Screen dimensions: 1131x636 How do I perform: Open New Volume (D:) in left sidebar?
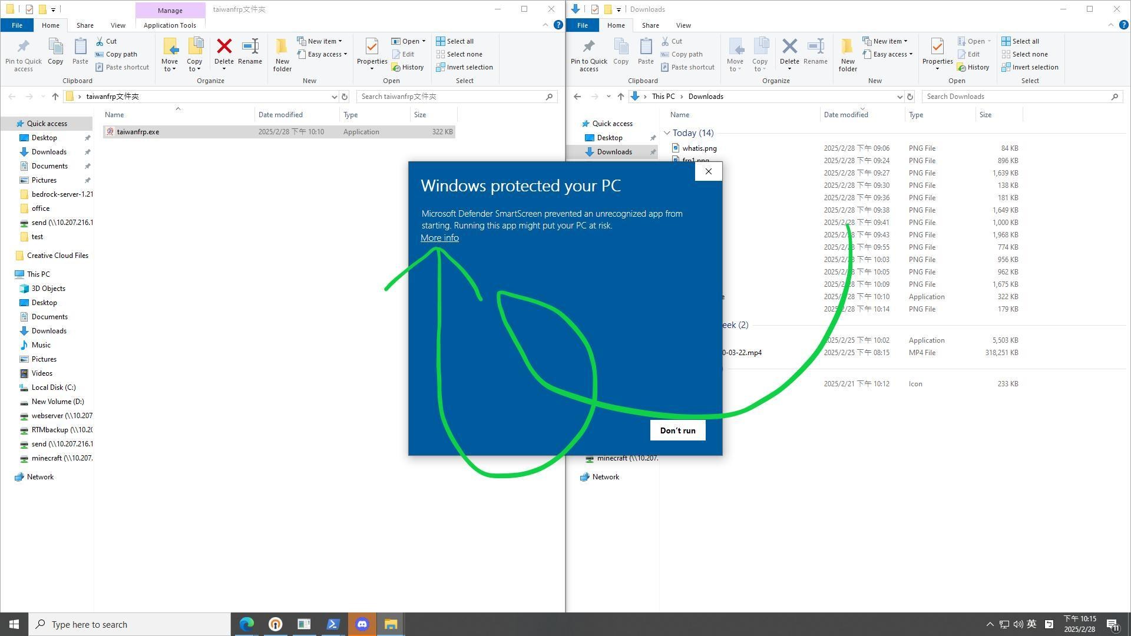click(x=57, y=402)
